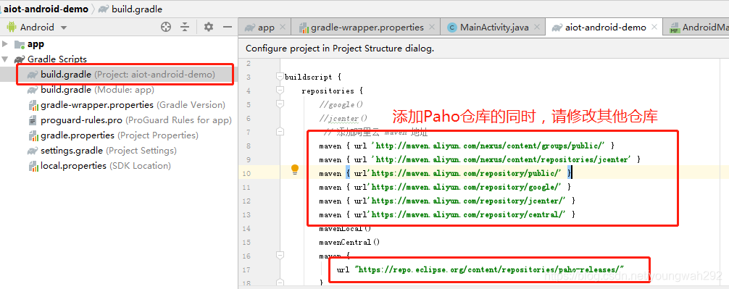
Task: Click the yellow lightbulb intention icon
Action: coord(295,169)
